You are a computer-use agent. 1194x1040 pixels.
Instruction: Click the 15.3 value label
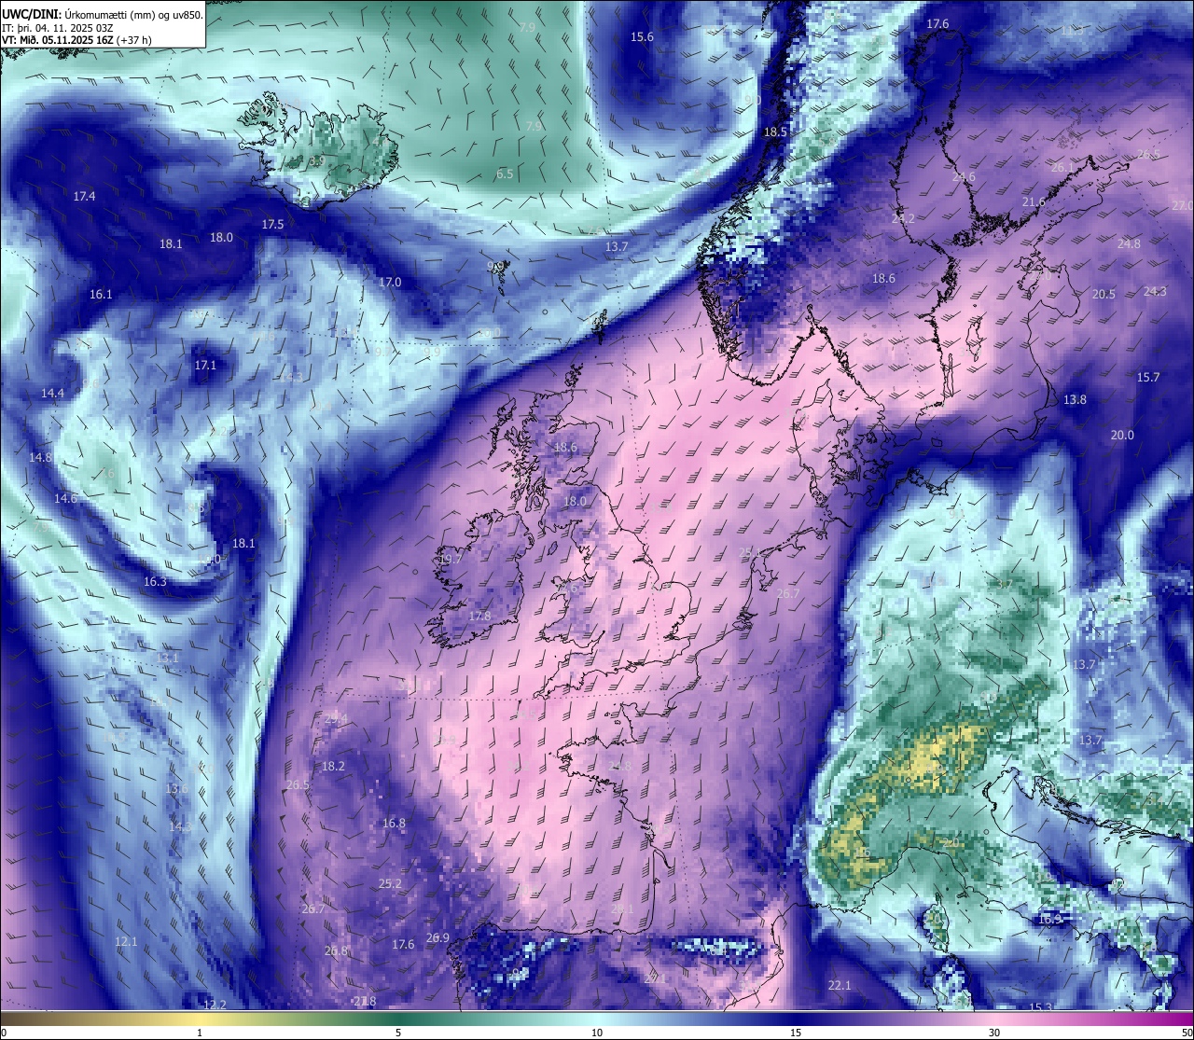tap(1041, 1007)
